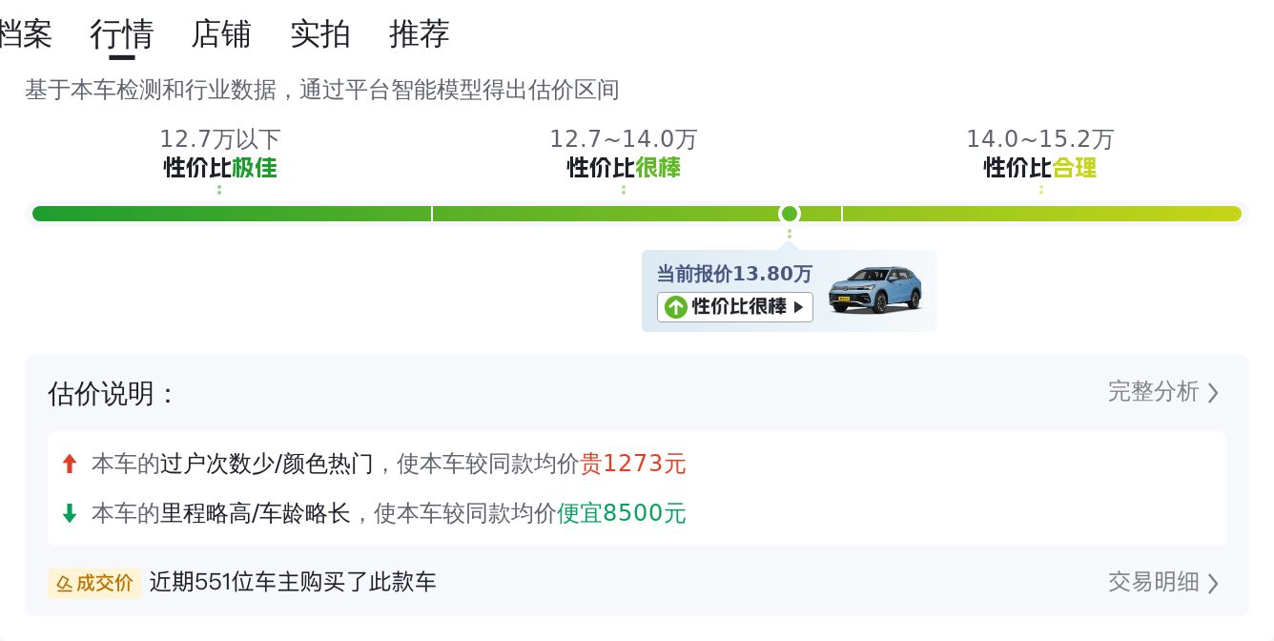Click the price indicator circle on the bar

point(790,213)
